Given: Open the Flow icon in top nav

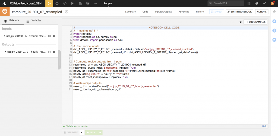Looking at the screenshot, I should click(x=49, y=3).
